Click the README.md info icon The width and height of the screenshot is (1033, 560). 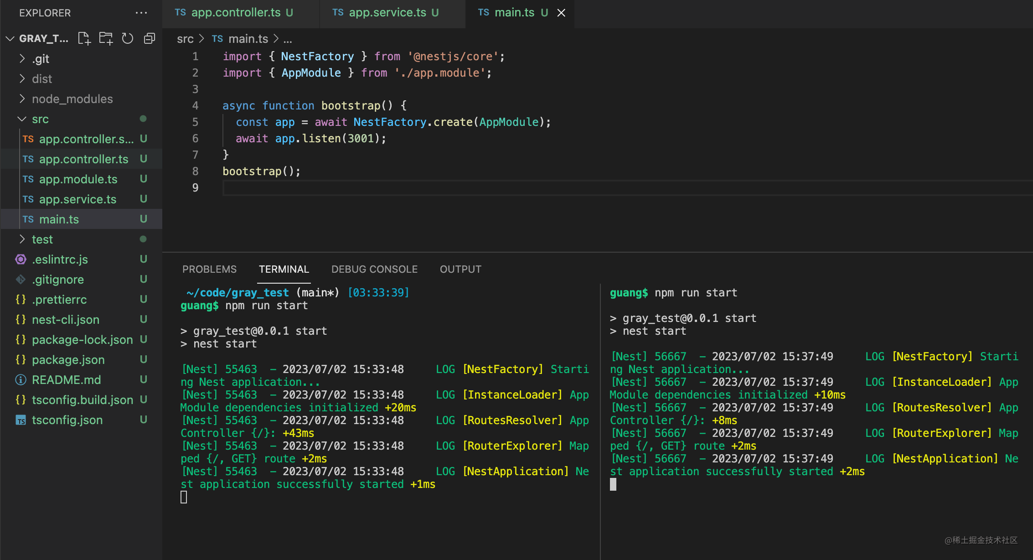(x=21, y=380)
